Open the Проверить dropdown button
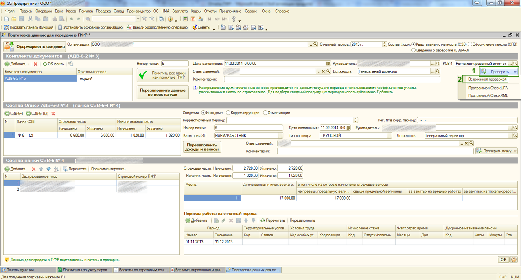This screenshot has width=521, height=280. coord(499,71)
